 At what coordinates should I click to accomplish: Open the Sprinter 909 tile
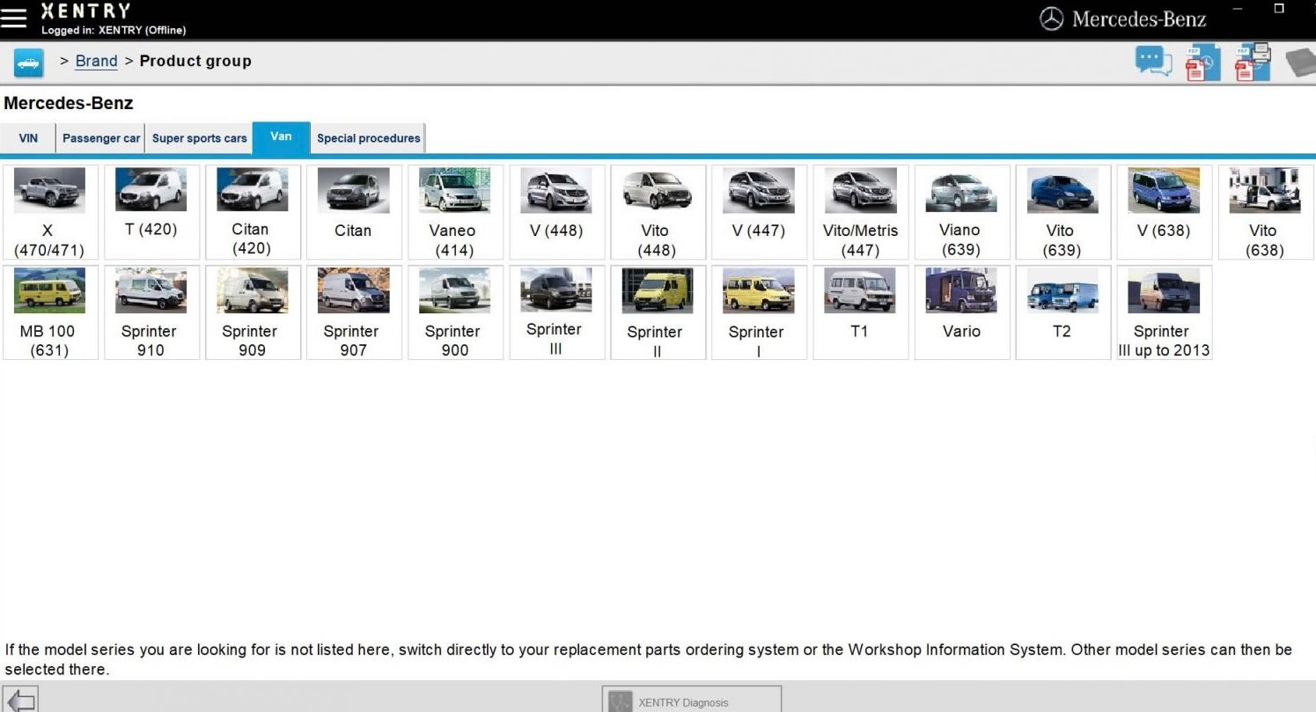253,312
